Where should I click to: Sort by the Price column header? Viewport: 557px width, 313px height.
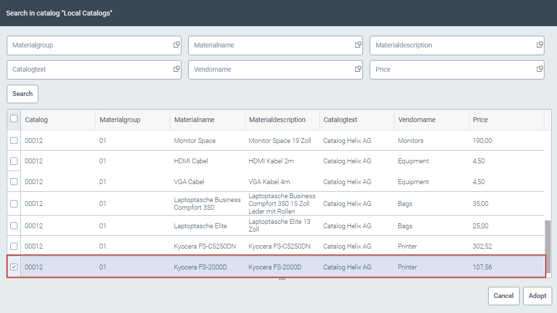coord(506,120)
